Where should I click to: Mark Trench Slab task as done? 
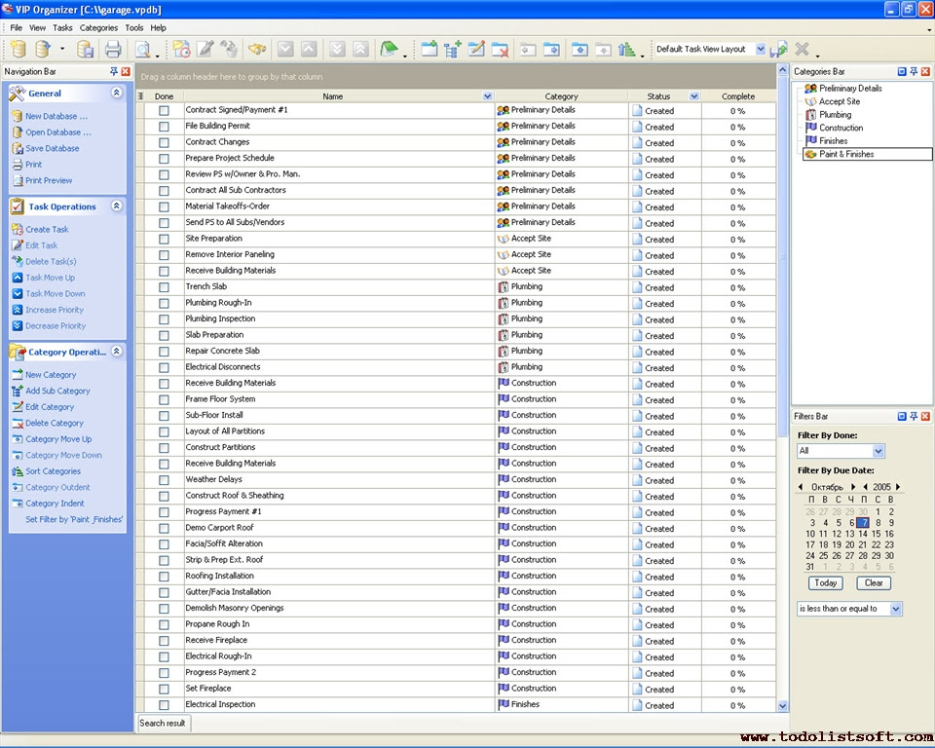(x=164, y=287)
